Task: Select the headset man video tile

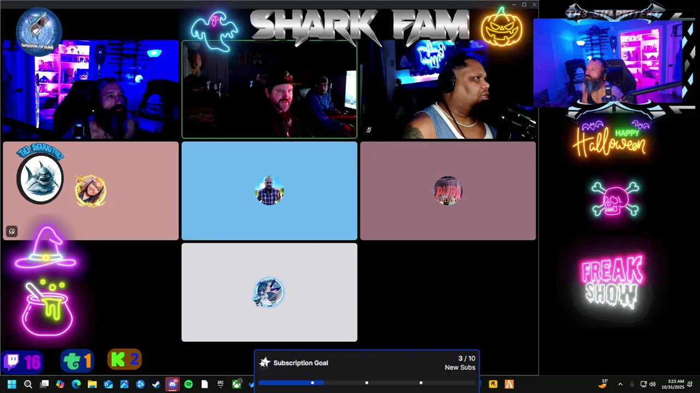Action: 448,90
